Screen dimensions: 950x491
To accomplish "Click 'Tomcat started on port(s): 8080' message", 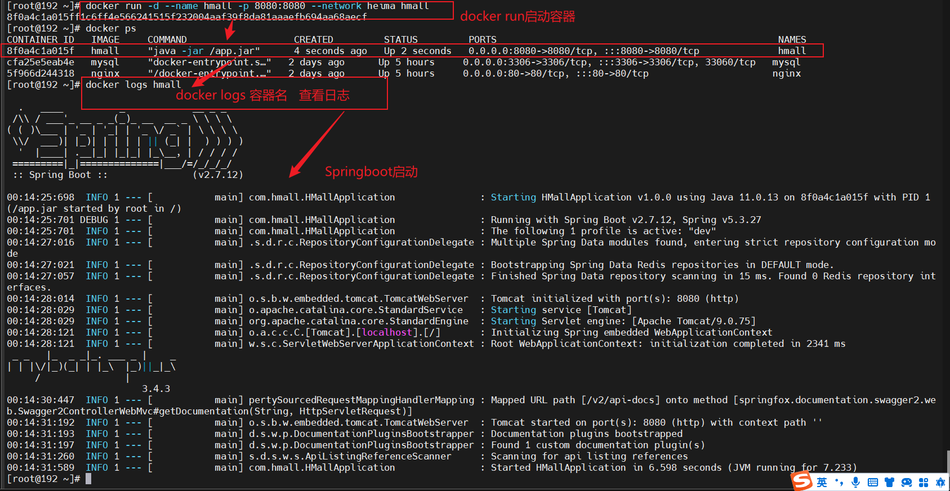I will coord(657,422).
